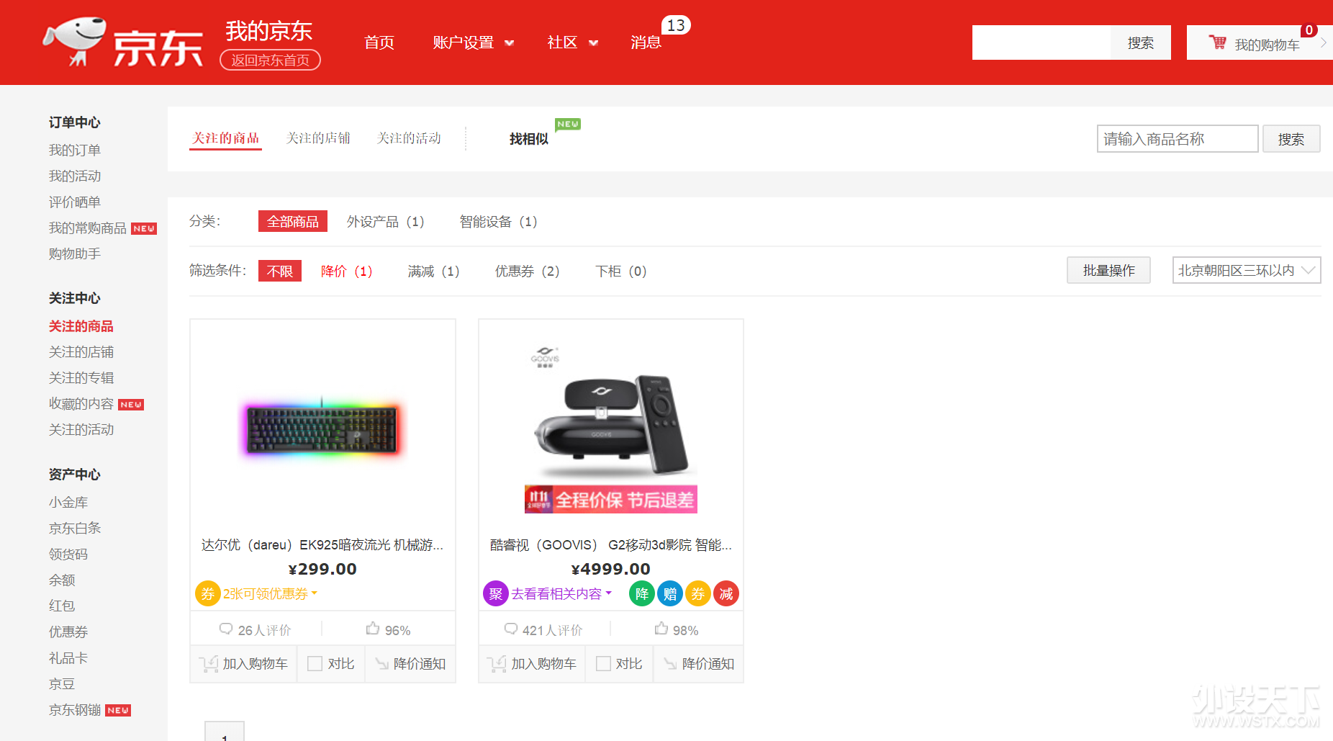Open 领货码 in sidebar
Screen dimensions: 1333x741
[68, 554]
